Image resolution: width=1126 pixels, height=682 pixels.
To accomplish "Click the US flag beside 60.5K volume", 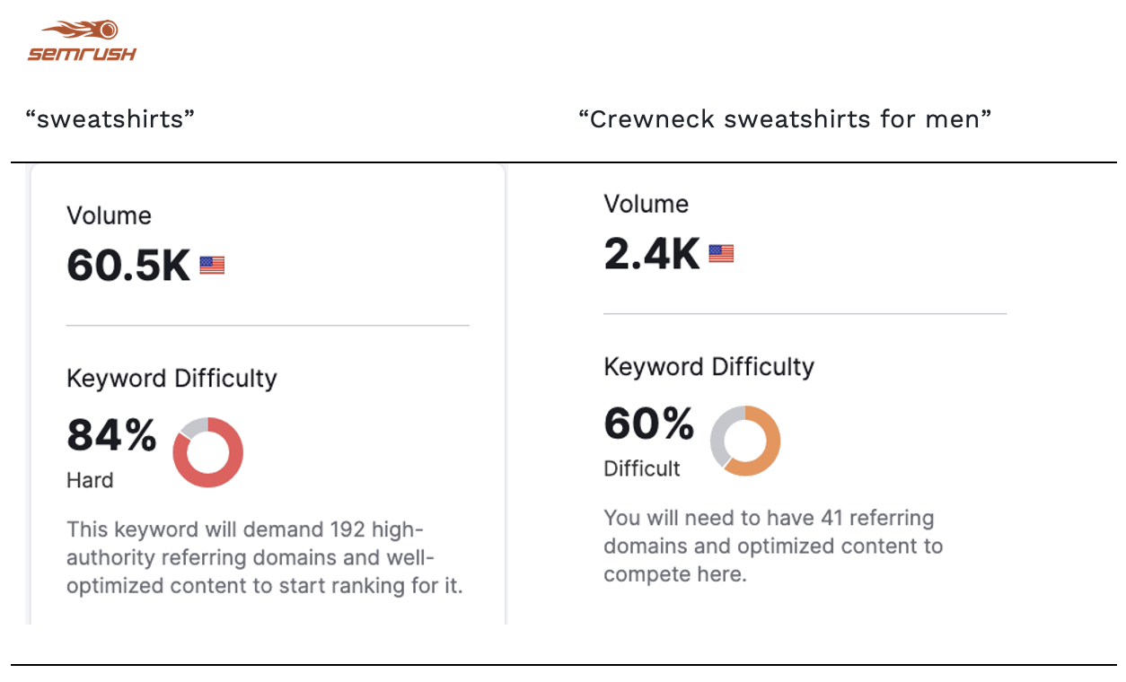I will pos(212,266).
